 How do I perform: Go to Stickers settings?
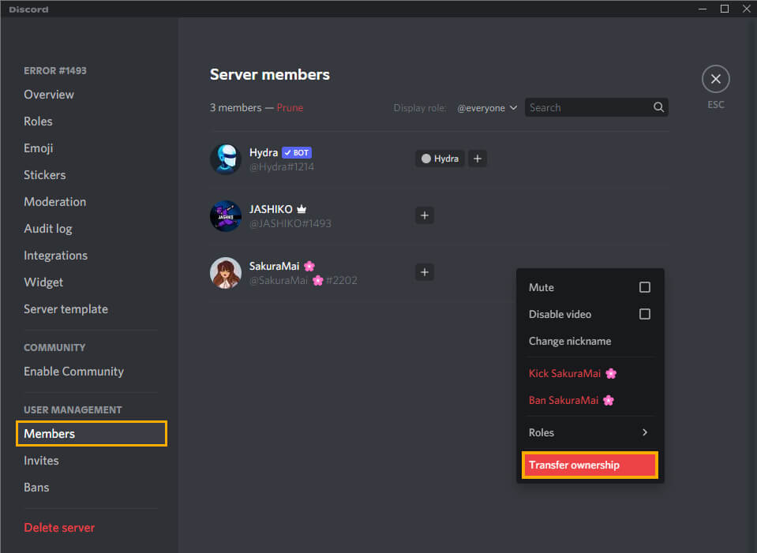click(x=44, y=175)
